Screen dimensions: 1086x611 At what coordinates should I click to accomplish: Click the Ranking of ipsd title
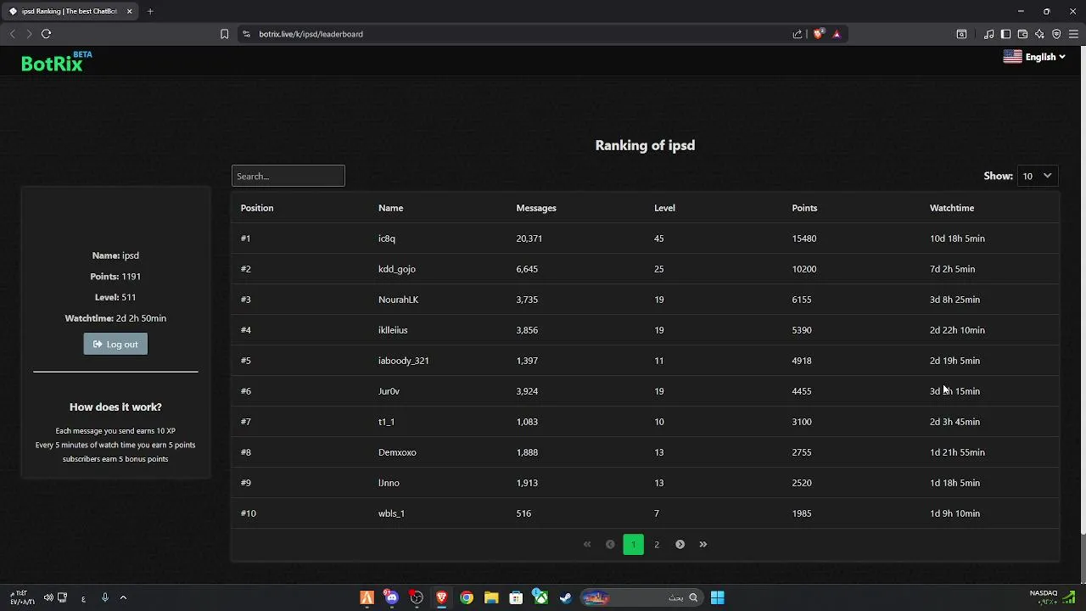[645, 145]
